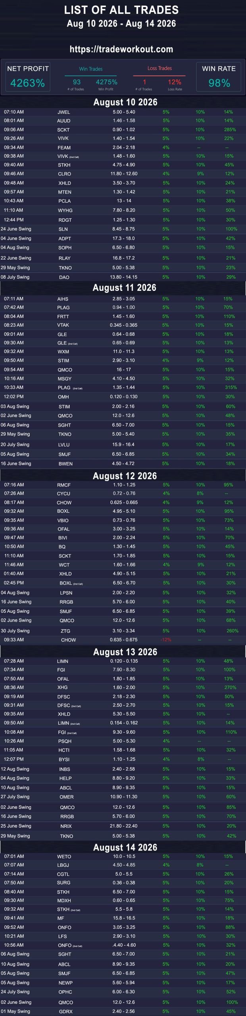
Task: Click the August 12 2026 section header
Action: [125, 476]
